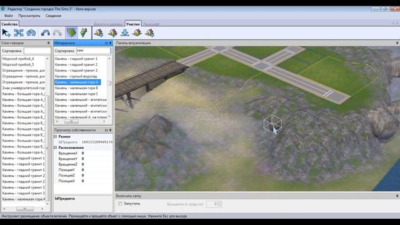This screenshot has width=400, height=225.
Task: Pin the Метаданные panel
Action: 111,43
